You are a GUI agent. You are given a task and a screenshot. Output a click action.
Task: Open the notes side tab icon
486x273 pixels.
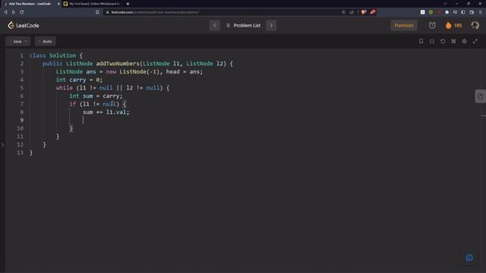481,96
